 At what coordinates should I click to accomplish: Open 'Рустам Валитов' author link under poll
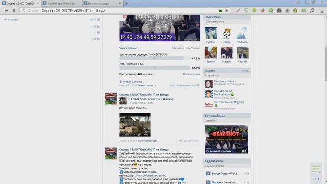[x=132, y=82]
